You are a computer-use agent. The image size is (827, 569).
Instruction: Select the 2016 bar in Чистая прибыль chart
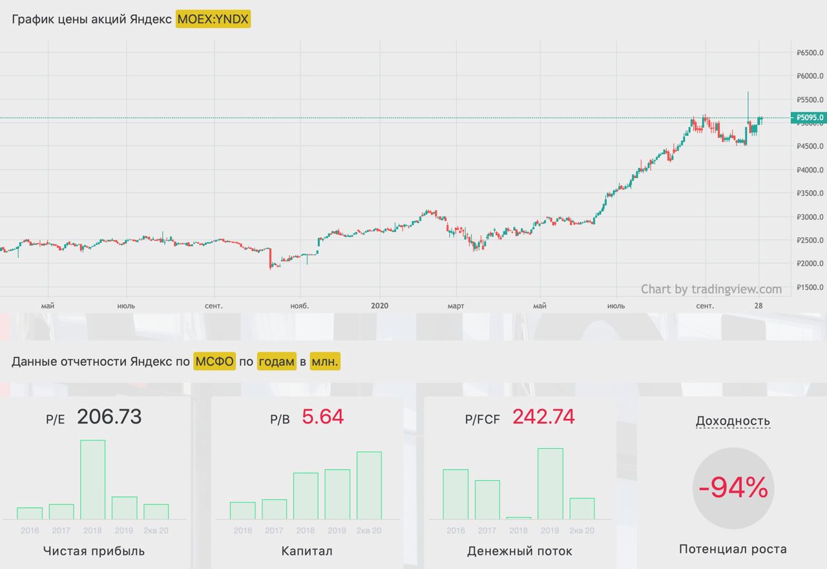pos(30,513)
